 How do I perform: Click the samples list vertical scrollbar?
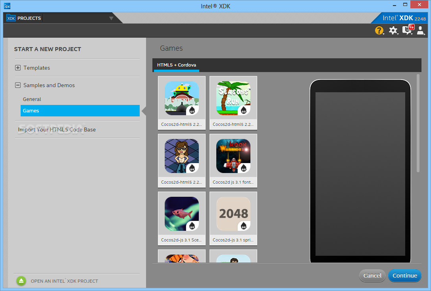pyautogui.click(x=418, y=123)
